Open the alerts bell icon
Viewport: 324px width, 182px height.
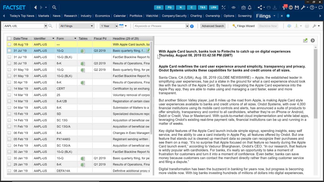click(x=250, y=8)
